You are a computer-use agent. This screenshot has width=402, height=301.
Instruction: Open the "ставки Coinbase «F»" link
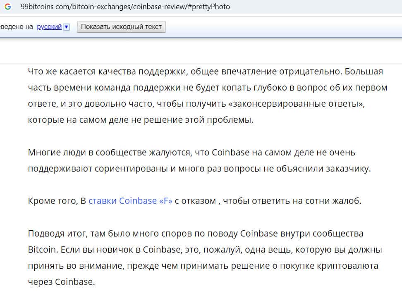point(130,201)
